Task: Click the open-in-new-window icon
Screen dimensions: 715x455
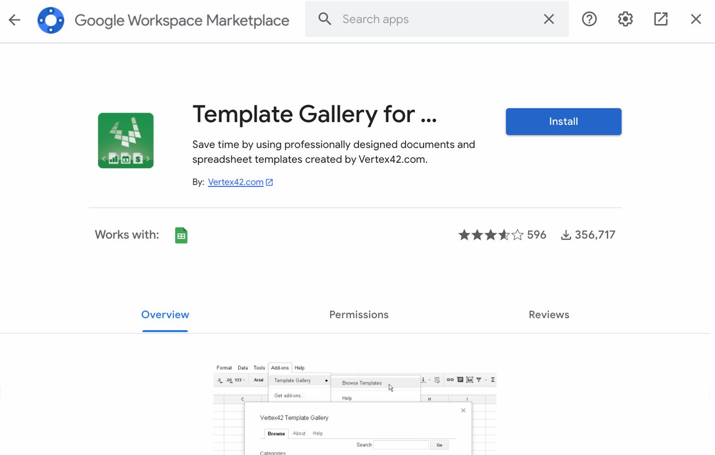Action: pyautogui.click(x=660, y=18)
